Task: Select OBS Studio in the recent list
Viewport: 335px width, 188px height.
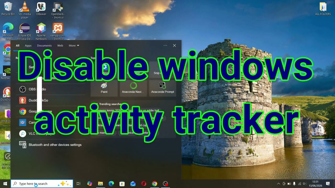Action: [x=51, y=89]
